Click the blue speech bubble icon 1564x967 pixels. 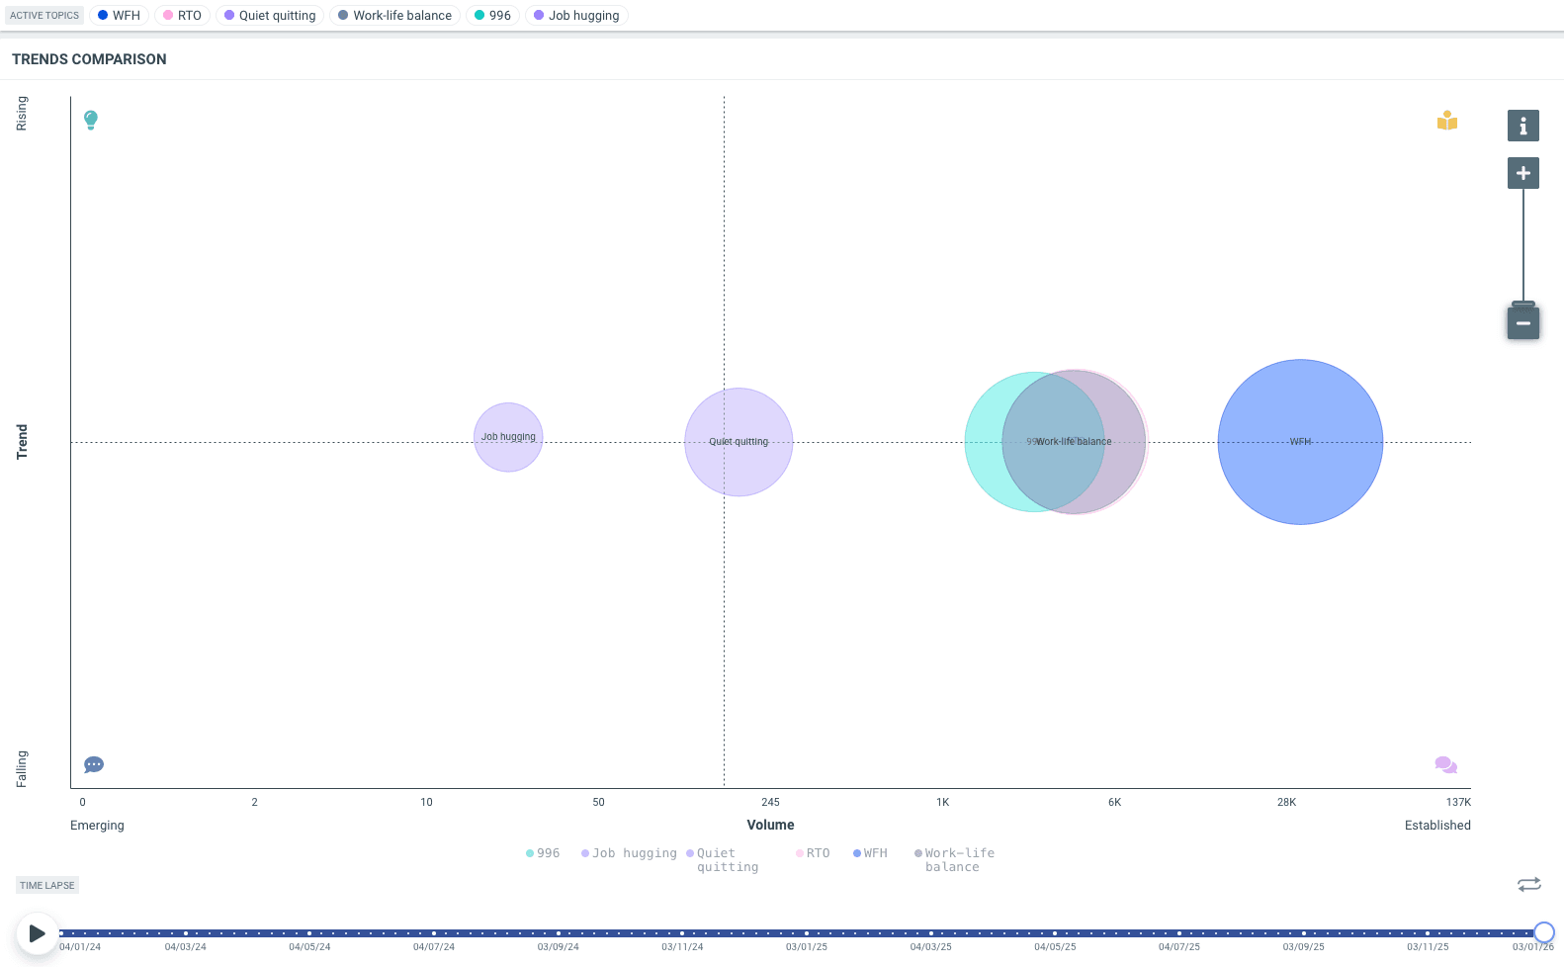click(94, 764)
